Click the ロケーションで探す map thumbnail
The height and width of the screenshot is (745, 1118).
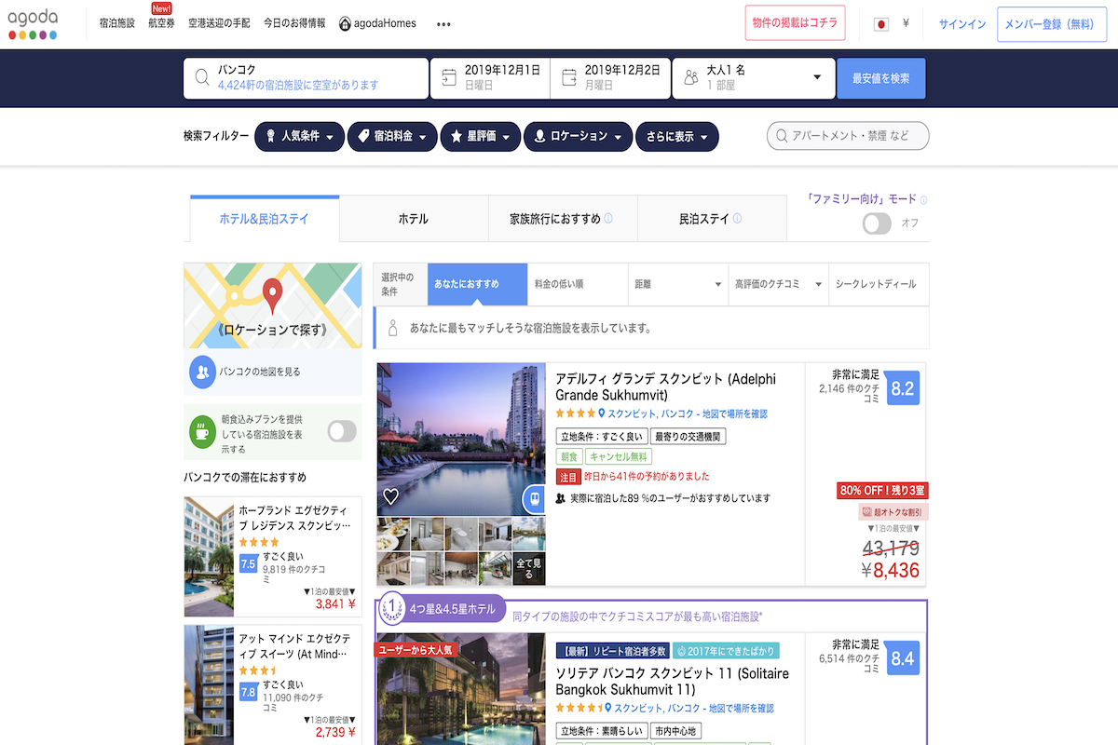pyautogui.click(x=272, y=305)
